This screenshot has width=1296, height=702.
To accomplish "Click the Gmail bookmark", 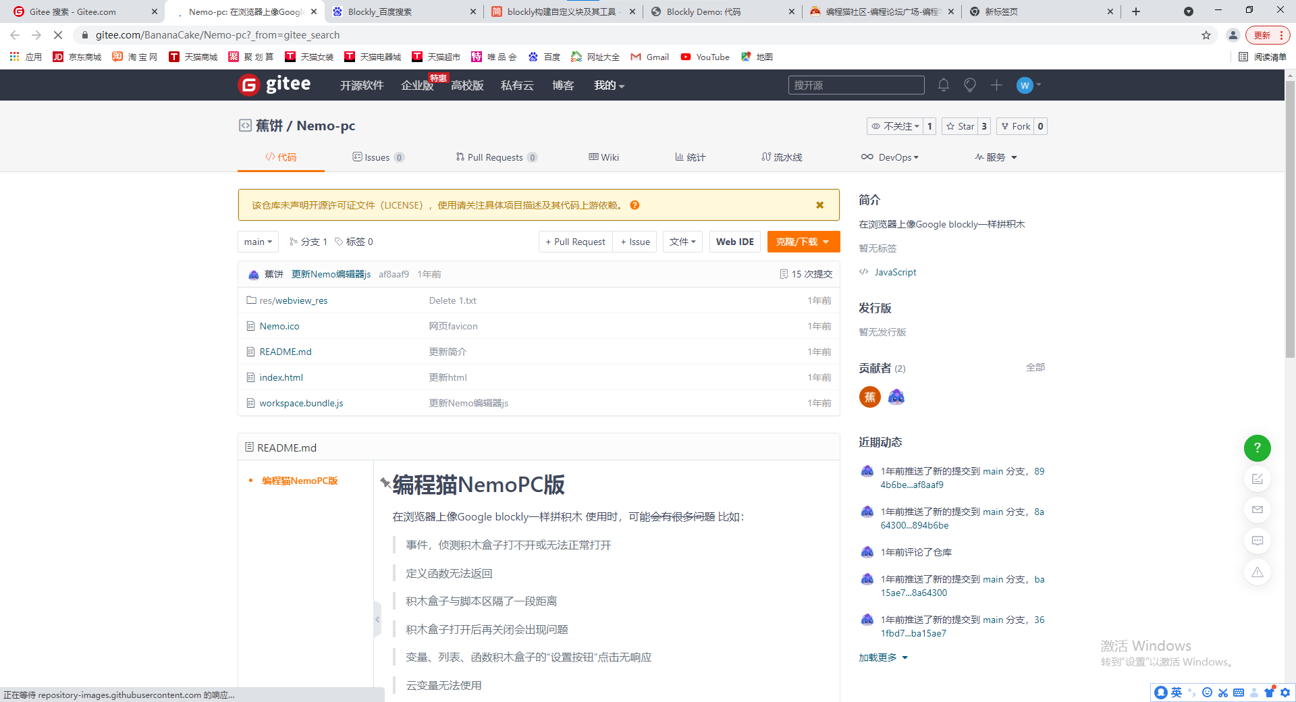I will (650, 57).
